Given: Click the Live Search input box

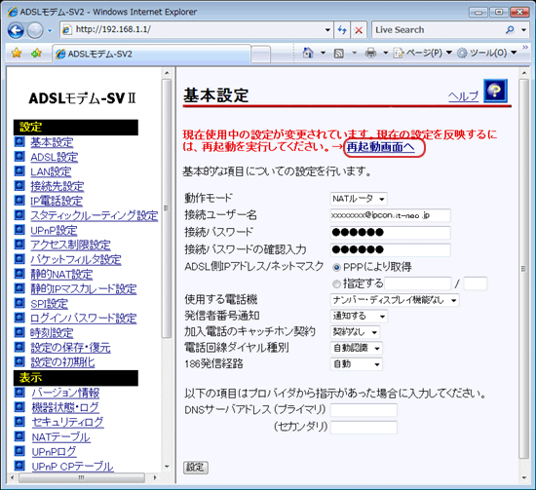Looking at the screenshot, I should [x=438, y=30].
